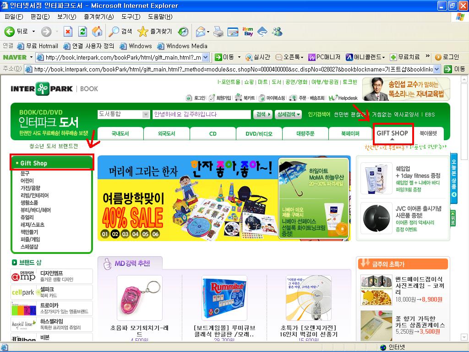The image size is (469, 352).
Task: Switch to the 외국도서 tab
Action: coord(167,133)
